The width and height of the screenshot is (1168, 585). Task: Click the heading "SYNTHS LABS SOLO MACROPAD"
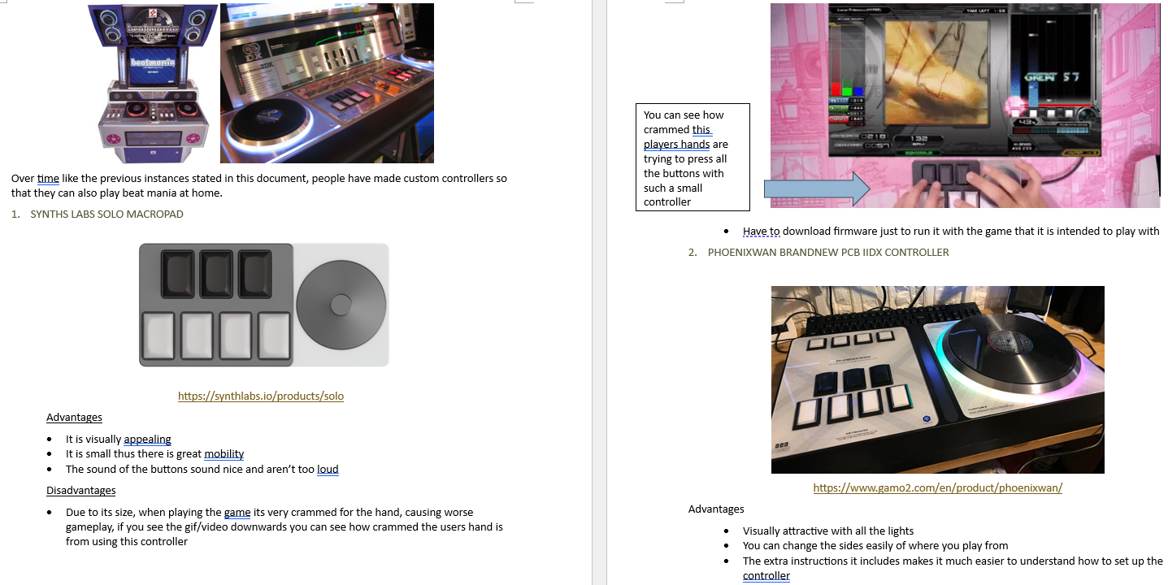point(106,214)
